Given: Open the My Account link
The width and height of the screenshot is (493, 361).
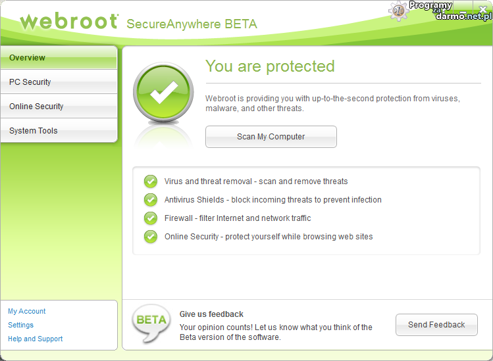Looking at the screenshot, I should click(x=27, y=311).
